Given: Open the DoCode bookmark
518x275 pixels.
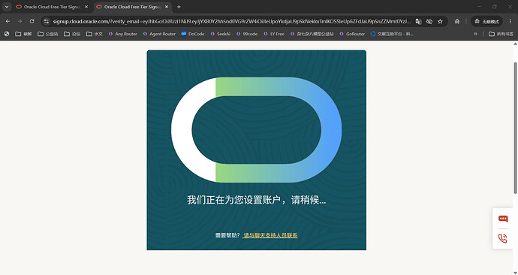Looking at the screenshot, I should click(x=193, y=34).
